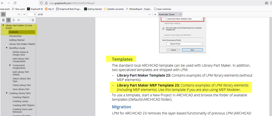The height and width of the screenshot is (116, 272).
Task: Open the Creating Library Parts entry
Action: click(x=20, y=93)
